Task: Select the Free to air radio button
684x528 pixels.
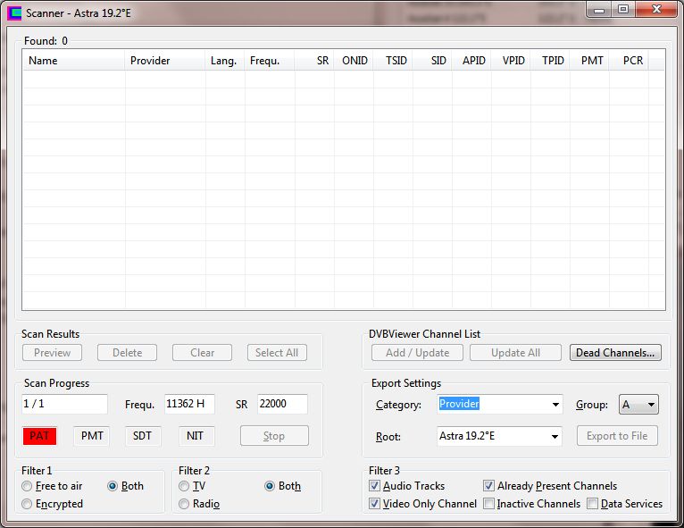Action: coord(28,486)
